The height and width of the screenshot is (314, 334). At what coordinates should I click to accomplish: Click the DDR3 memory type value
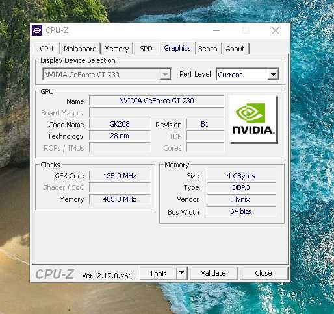(x=241, y=187)
